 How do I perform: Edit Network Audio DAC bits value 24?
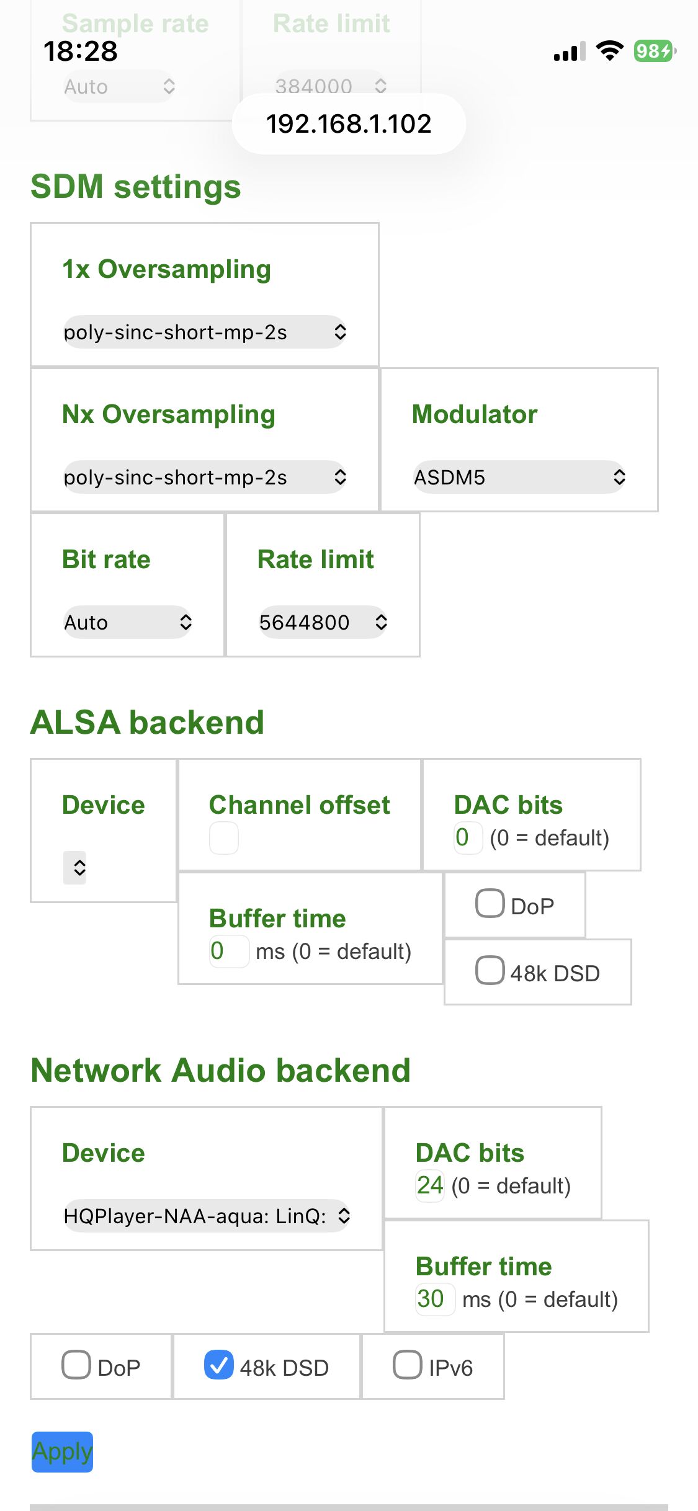point(430,1185)
